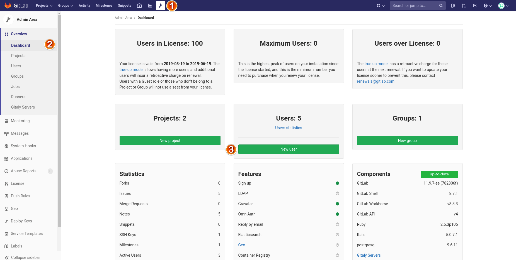Open the plus New dropdown

381,6
